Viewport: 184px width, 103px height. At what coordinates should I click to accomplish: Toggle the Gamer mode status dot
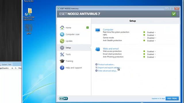(x=144, y=38)
